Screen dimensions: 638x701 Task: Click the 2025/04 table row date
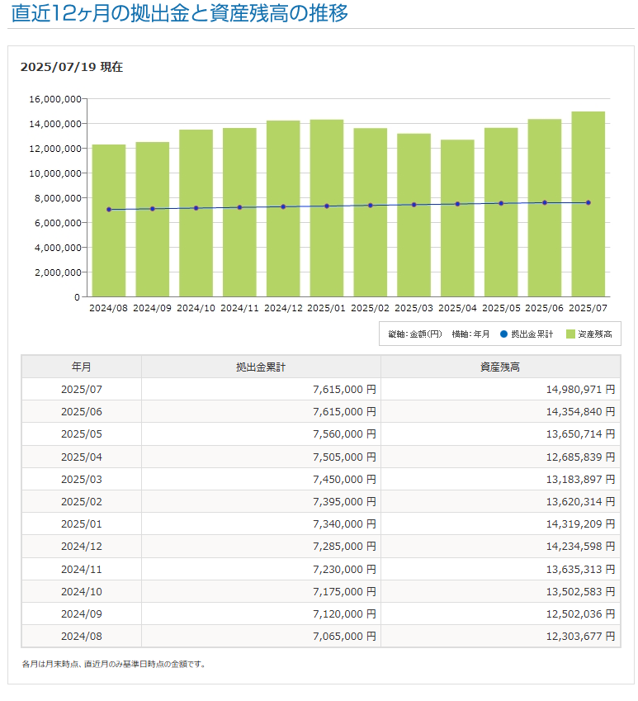(82, 457)
